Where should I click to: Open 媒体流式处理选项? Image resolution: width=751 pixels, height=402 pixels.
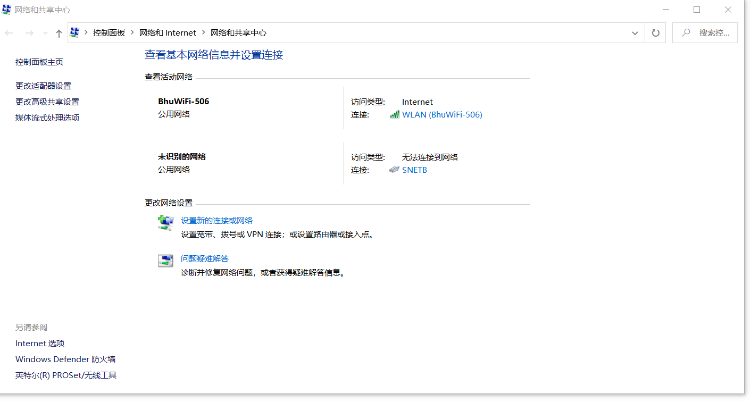click(x=47, y=118)
